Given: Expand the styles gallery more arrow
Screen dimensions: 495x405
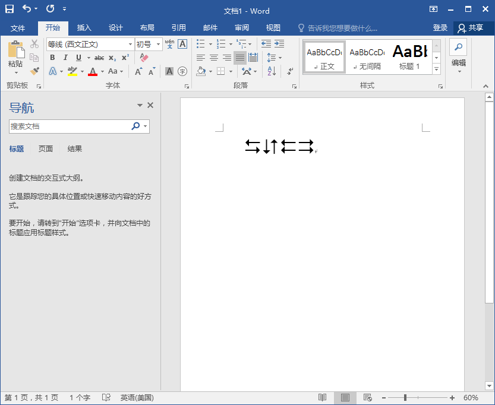Looking at the screenshot, I should (436, 69).
